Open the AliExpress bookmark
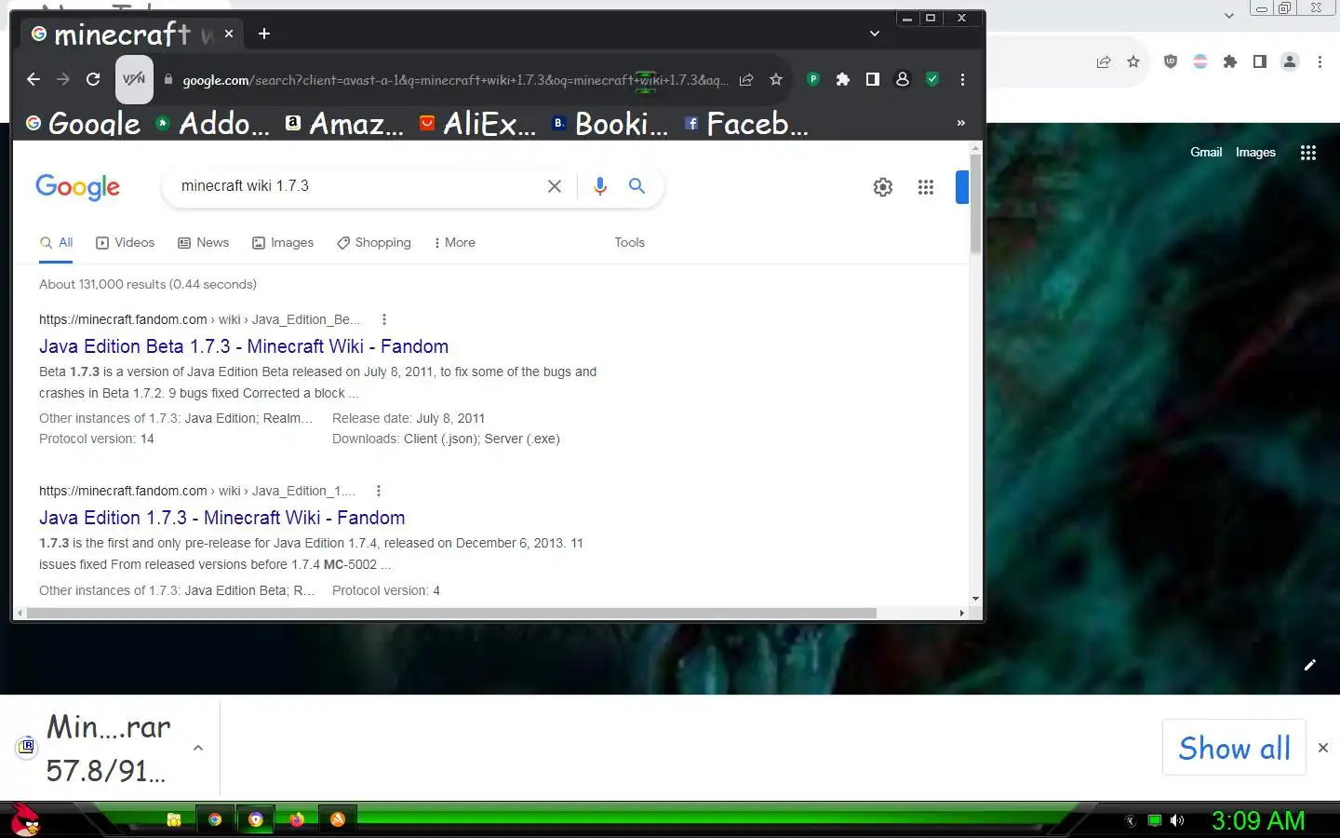The height and width of the screenshot is (838, 1340). pos(477,123)
